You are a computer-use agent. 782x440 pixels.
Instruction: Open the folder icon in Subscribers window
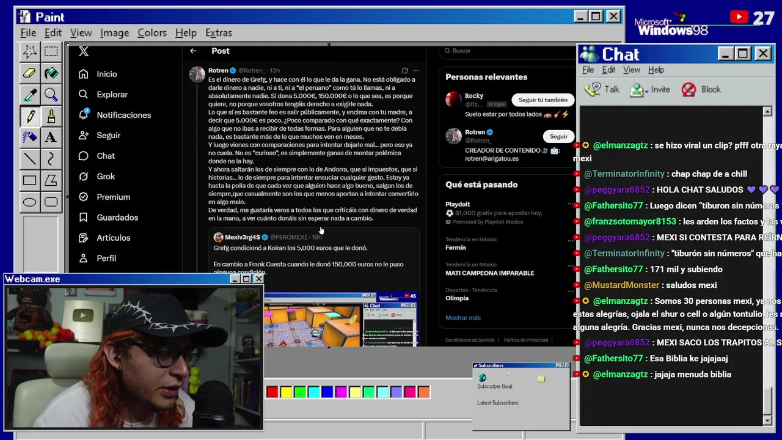coord(541,379)
